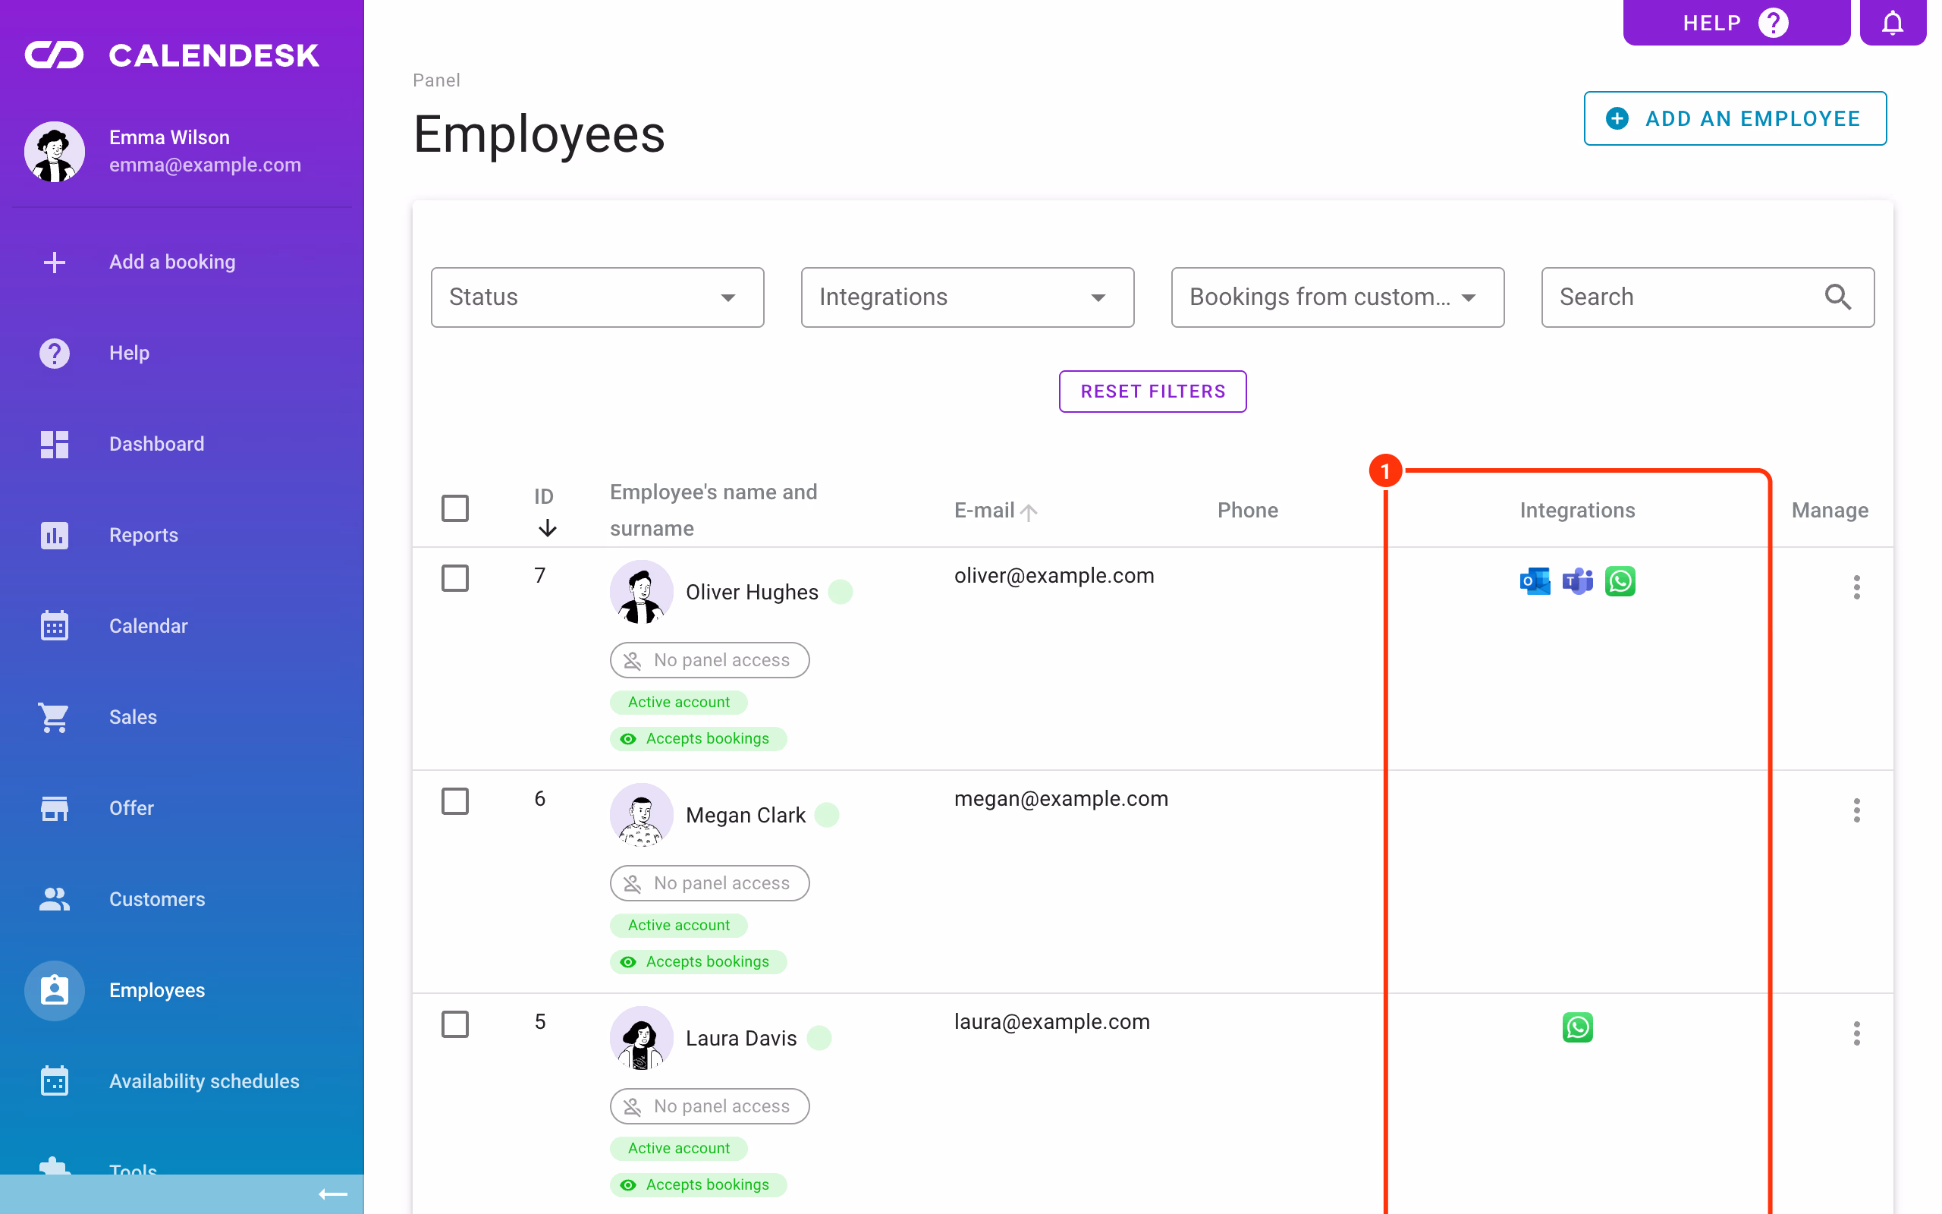Tick the select-all checkbox in the header
The height and width of the screenshot is (1214, 1942).
tap(455, 508)
